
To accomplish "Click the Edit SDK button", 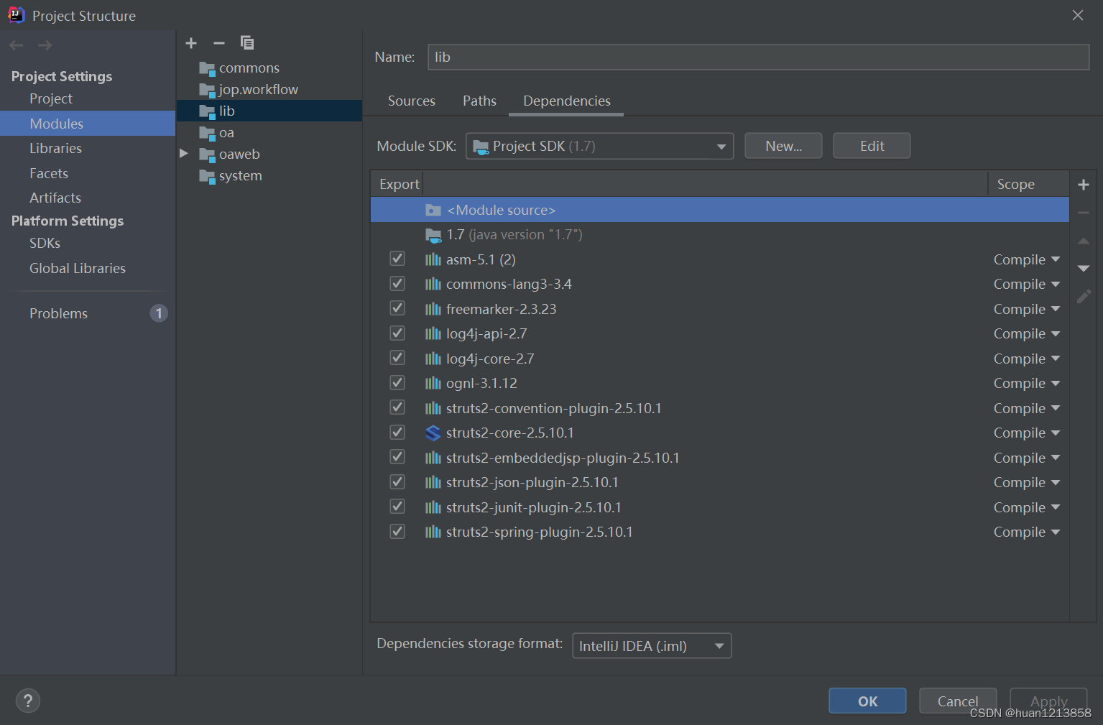I will [x=872, y=146].
